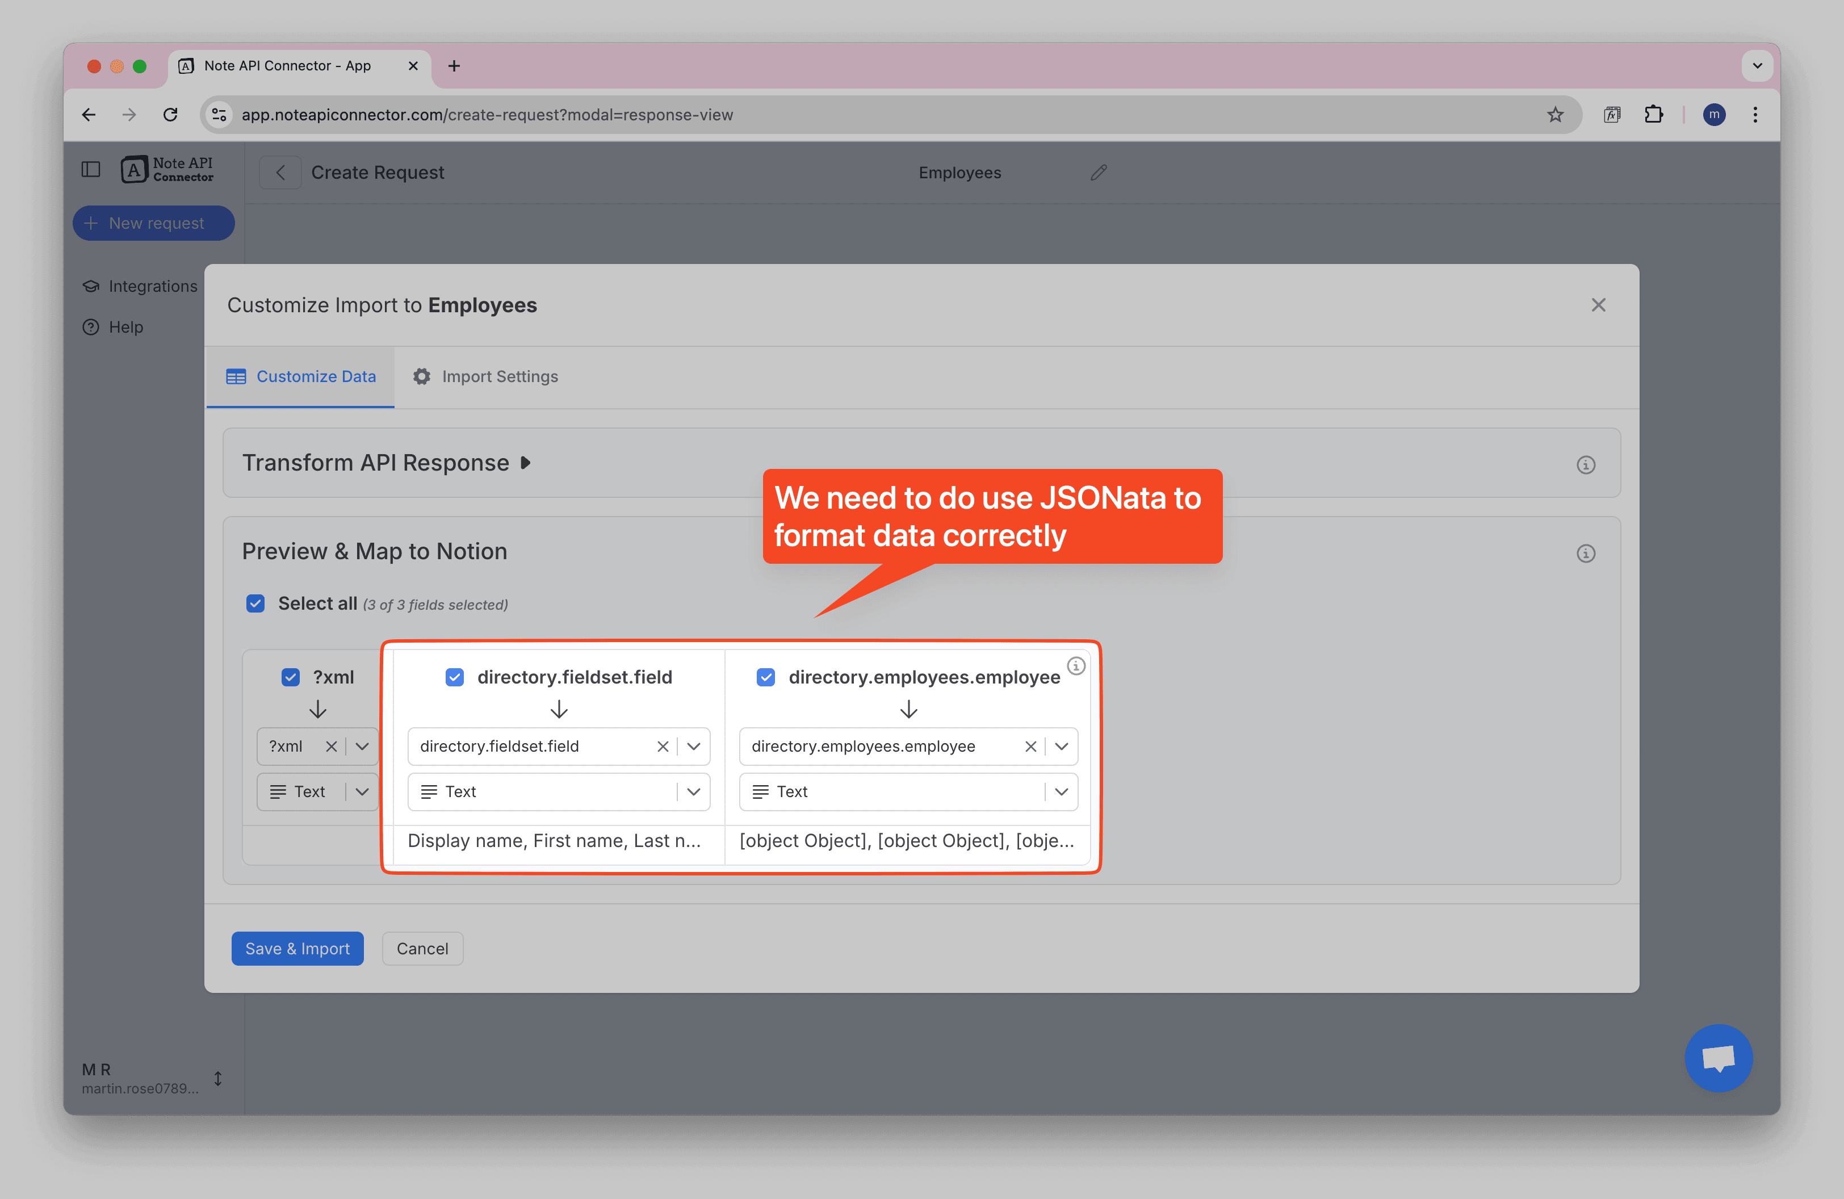Switch to the Import Settings tab
The image size is (1844, 1199).
tap(485, 376)
